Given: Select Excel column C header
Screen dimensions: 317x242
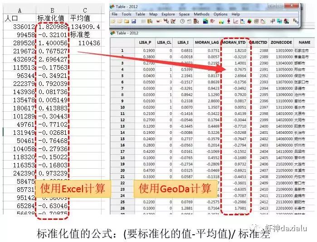Looking at the screenshot, I should pyautogui.click(x=85, y=10).
